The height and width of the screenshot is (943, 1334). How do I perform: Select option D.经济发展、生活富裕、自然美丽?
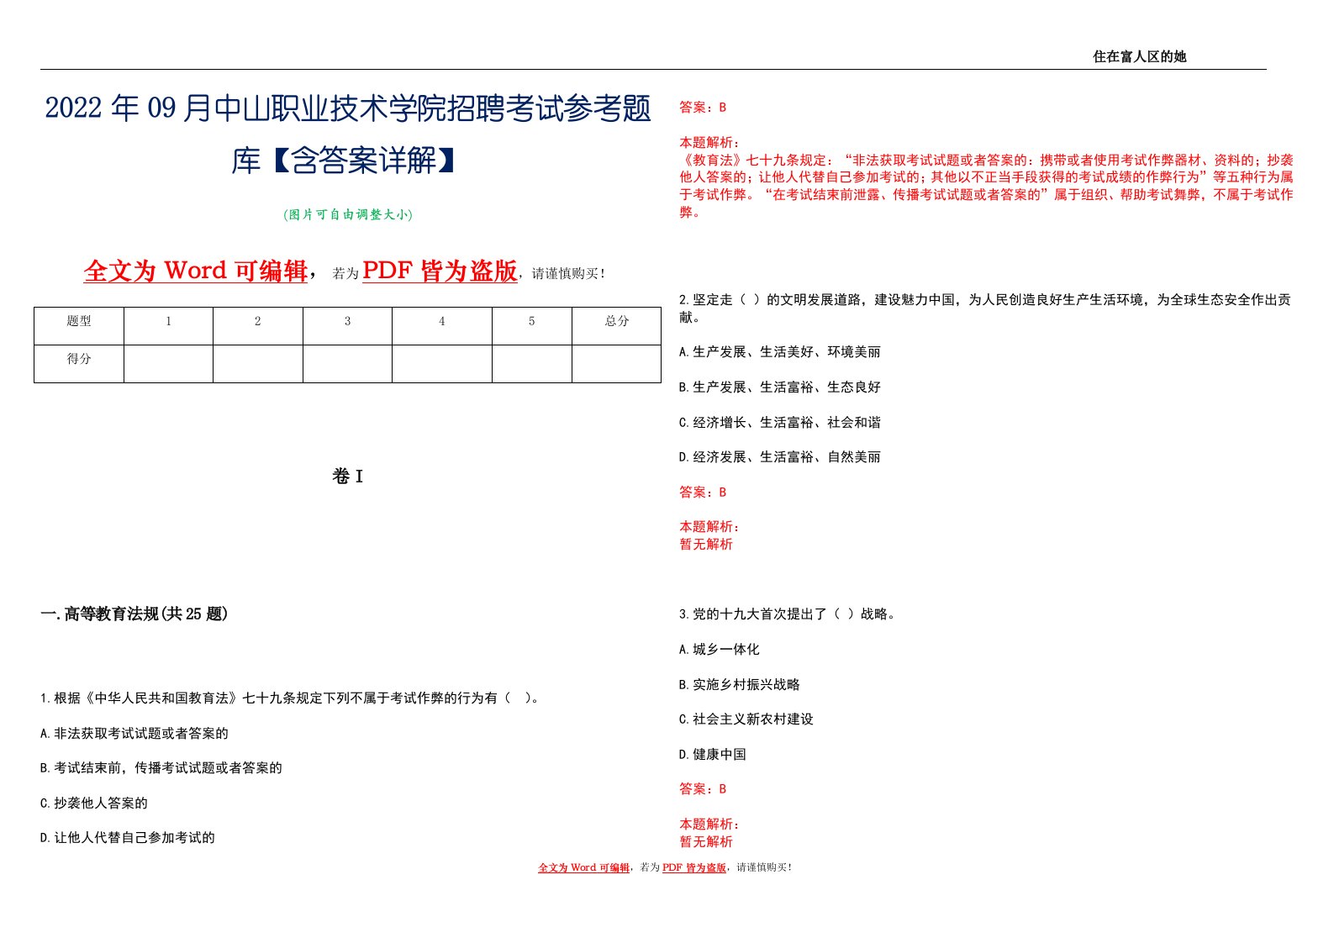(780, 457)
